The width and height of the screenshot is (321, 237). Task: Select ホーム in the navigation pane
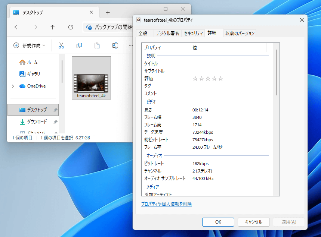pos(32,62)
